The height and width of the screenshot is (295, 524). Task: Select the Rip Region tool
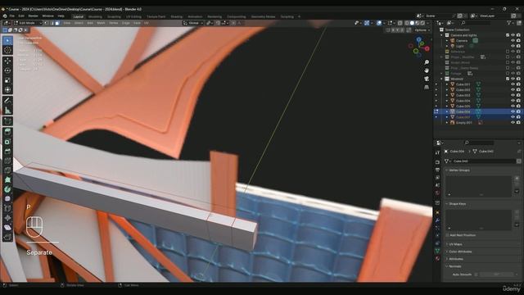pyautogui.click(x=7, y=237)
